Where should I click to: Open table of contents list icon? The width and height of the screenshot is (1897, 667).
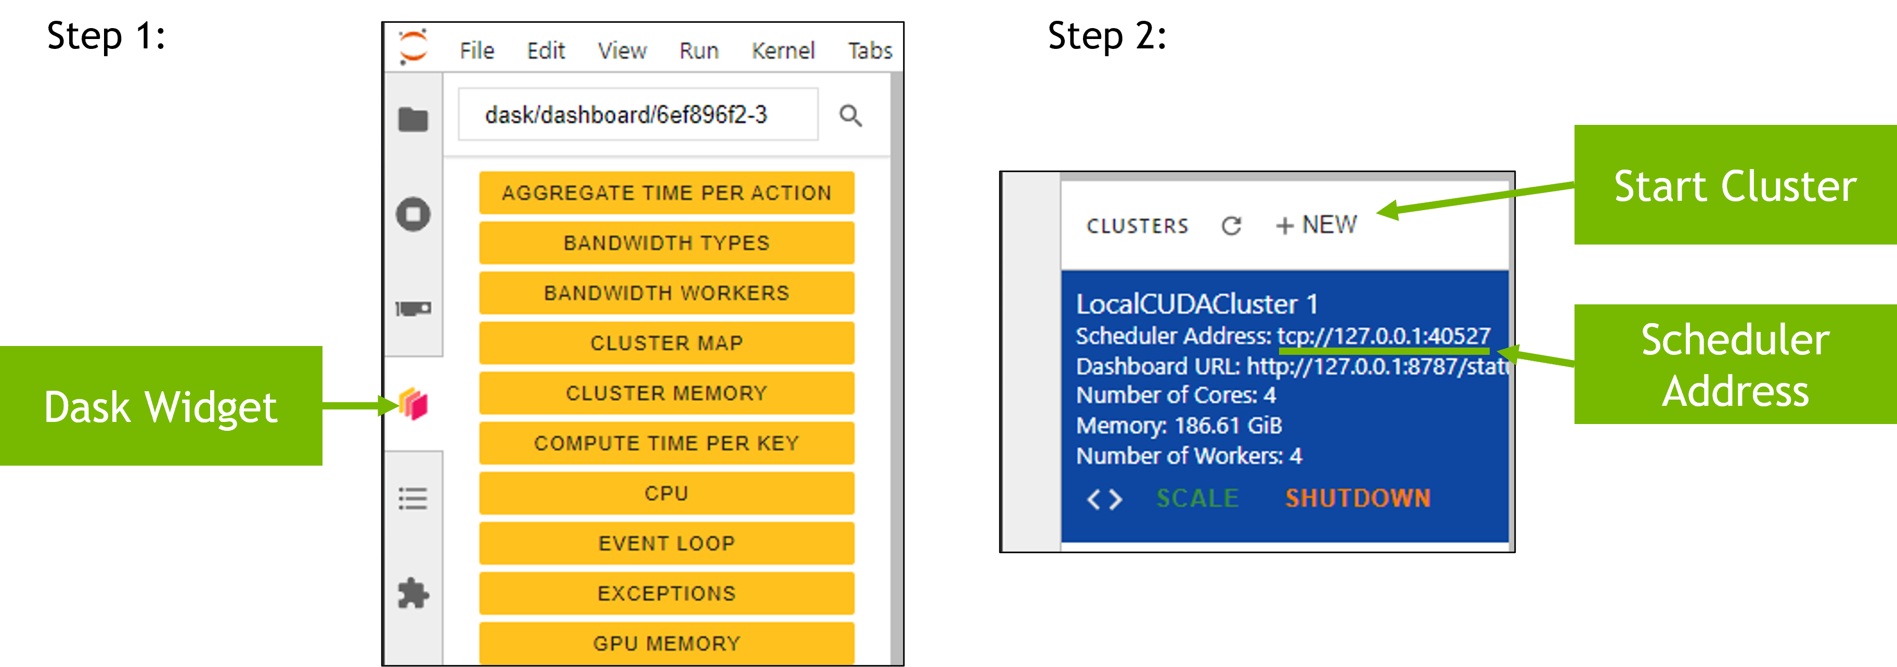pos(413,498)
